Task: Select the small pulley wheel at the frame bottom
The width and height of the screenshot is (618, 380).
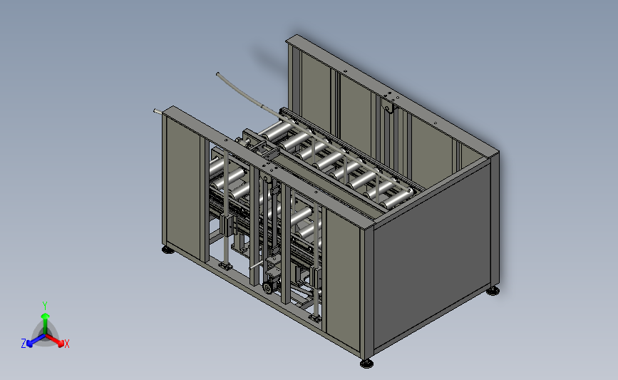Action: pos(268,288)
